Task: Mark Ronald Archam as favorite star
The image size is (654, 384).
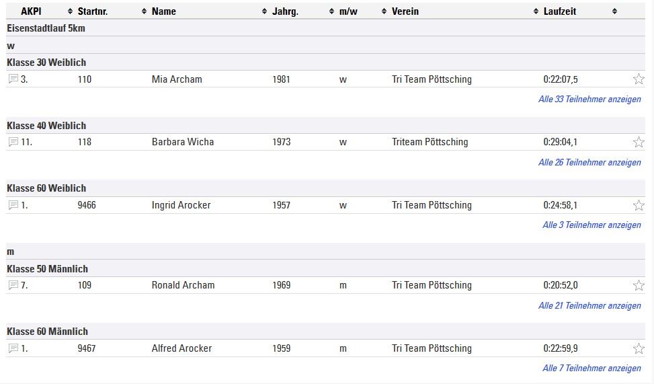Action: click(x=639, y=285)
